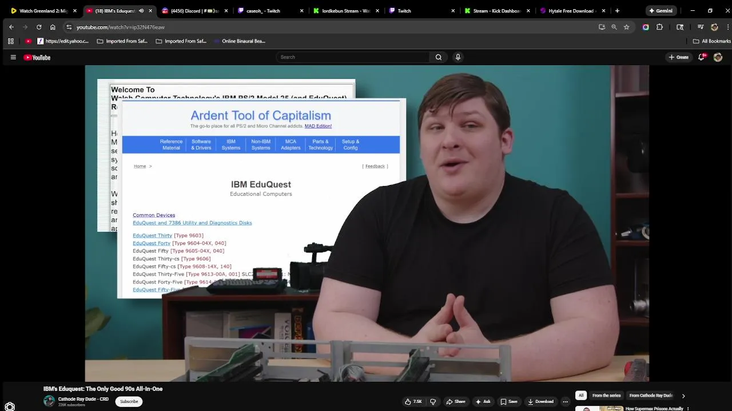
Task: Select From Cathode Ray Dude chip
Action: (x=651, y=395)
